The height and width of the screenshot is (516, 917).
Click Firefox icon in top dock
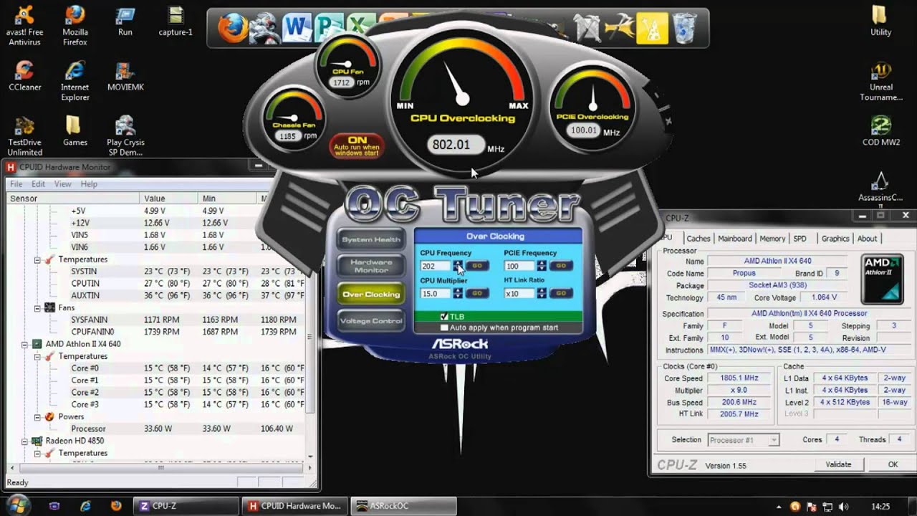point(233,28)
